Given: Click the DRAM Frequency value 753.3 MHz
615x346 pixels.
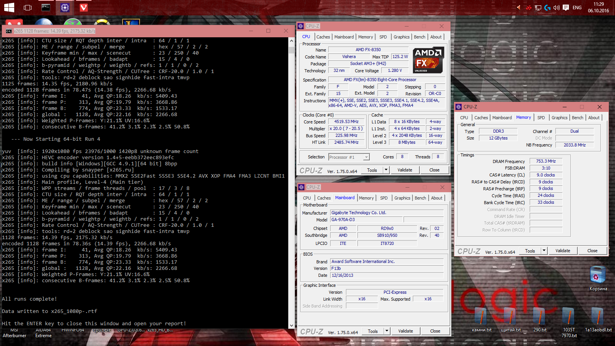Looking at the screenshot, I should coord(546,161).
